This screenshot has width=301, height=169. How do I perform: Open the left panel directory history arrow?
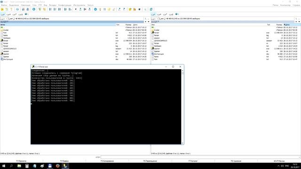click(149, 22)
